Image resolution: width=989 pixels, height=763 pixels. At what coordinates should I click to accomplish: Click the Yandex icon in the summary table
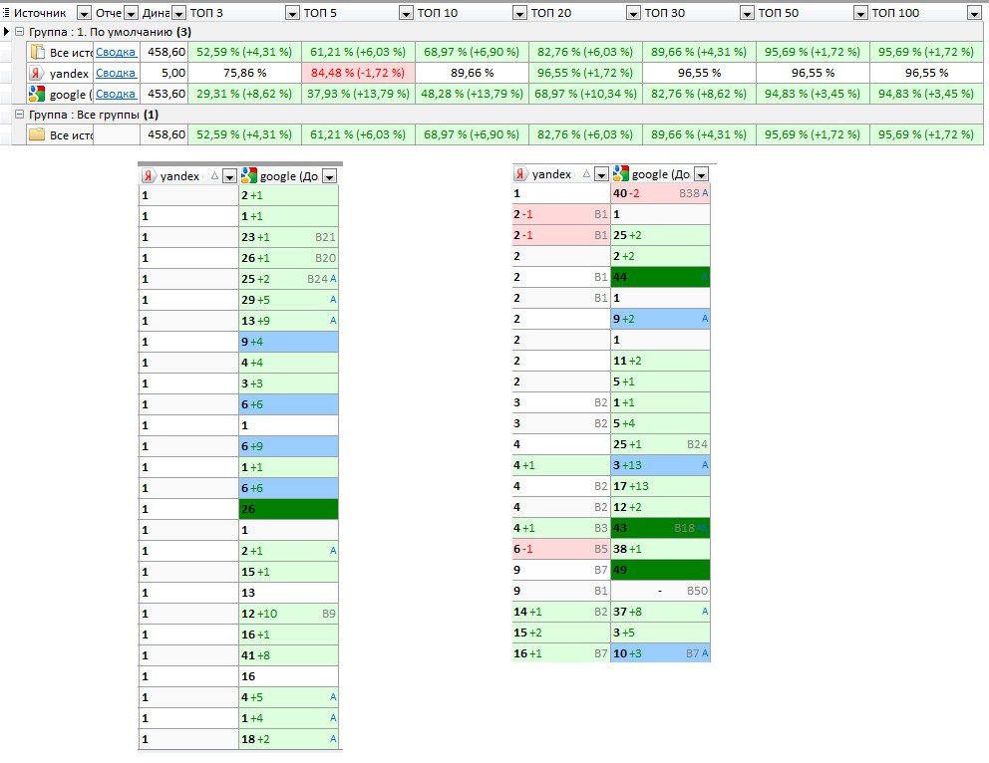click(35, 73)
